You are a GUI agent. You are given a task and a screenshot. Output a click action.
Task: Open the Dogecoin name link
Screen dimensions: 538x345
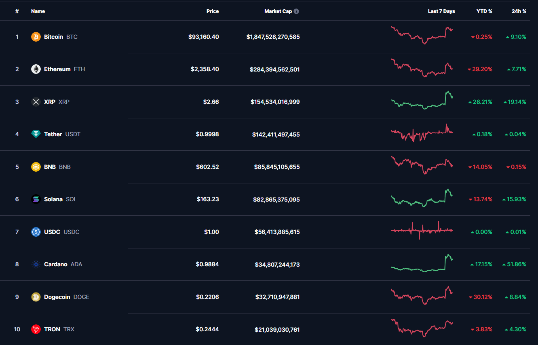tap(57, 297)
